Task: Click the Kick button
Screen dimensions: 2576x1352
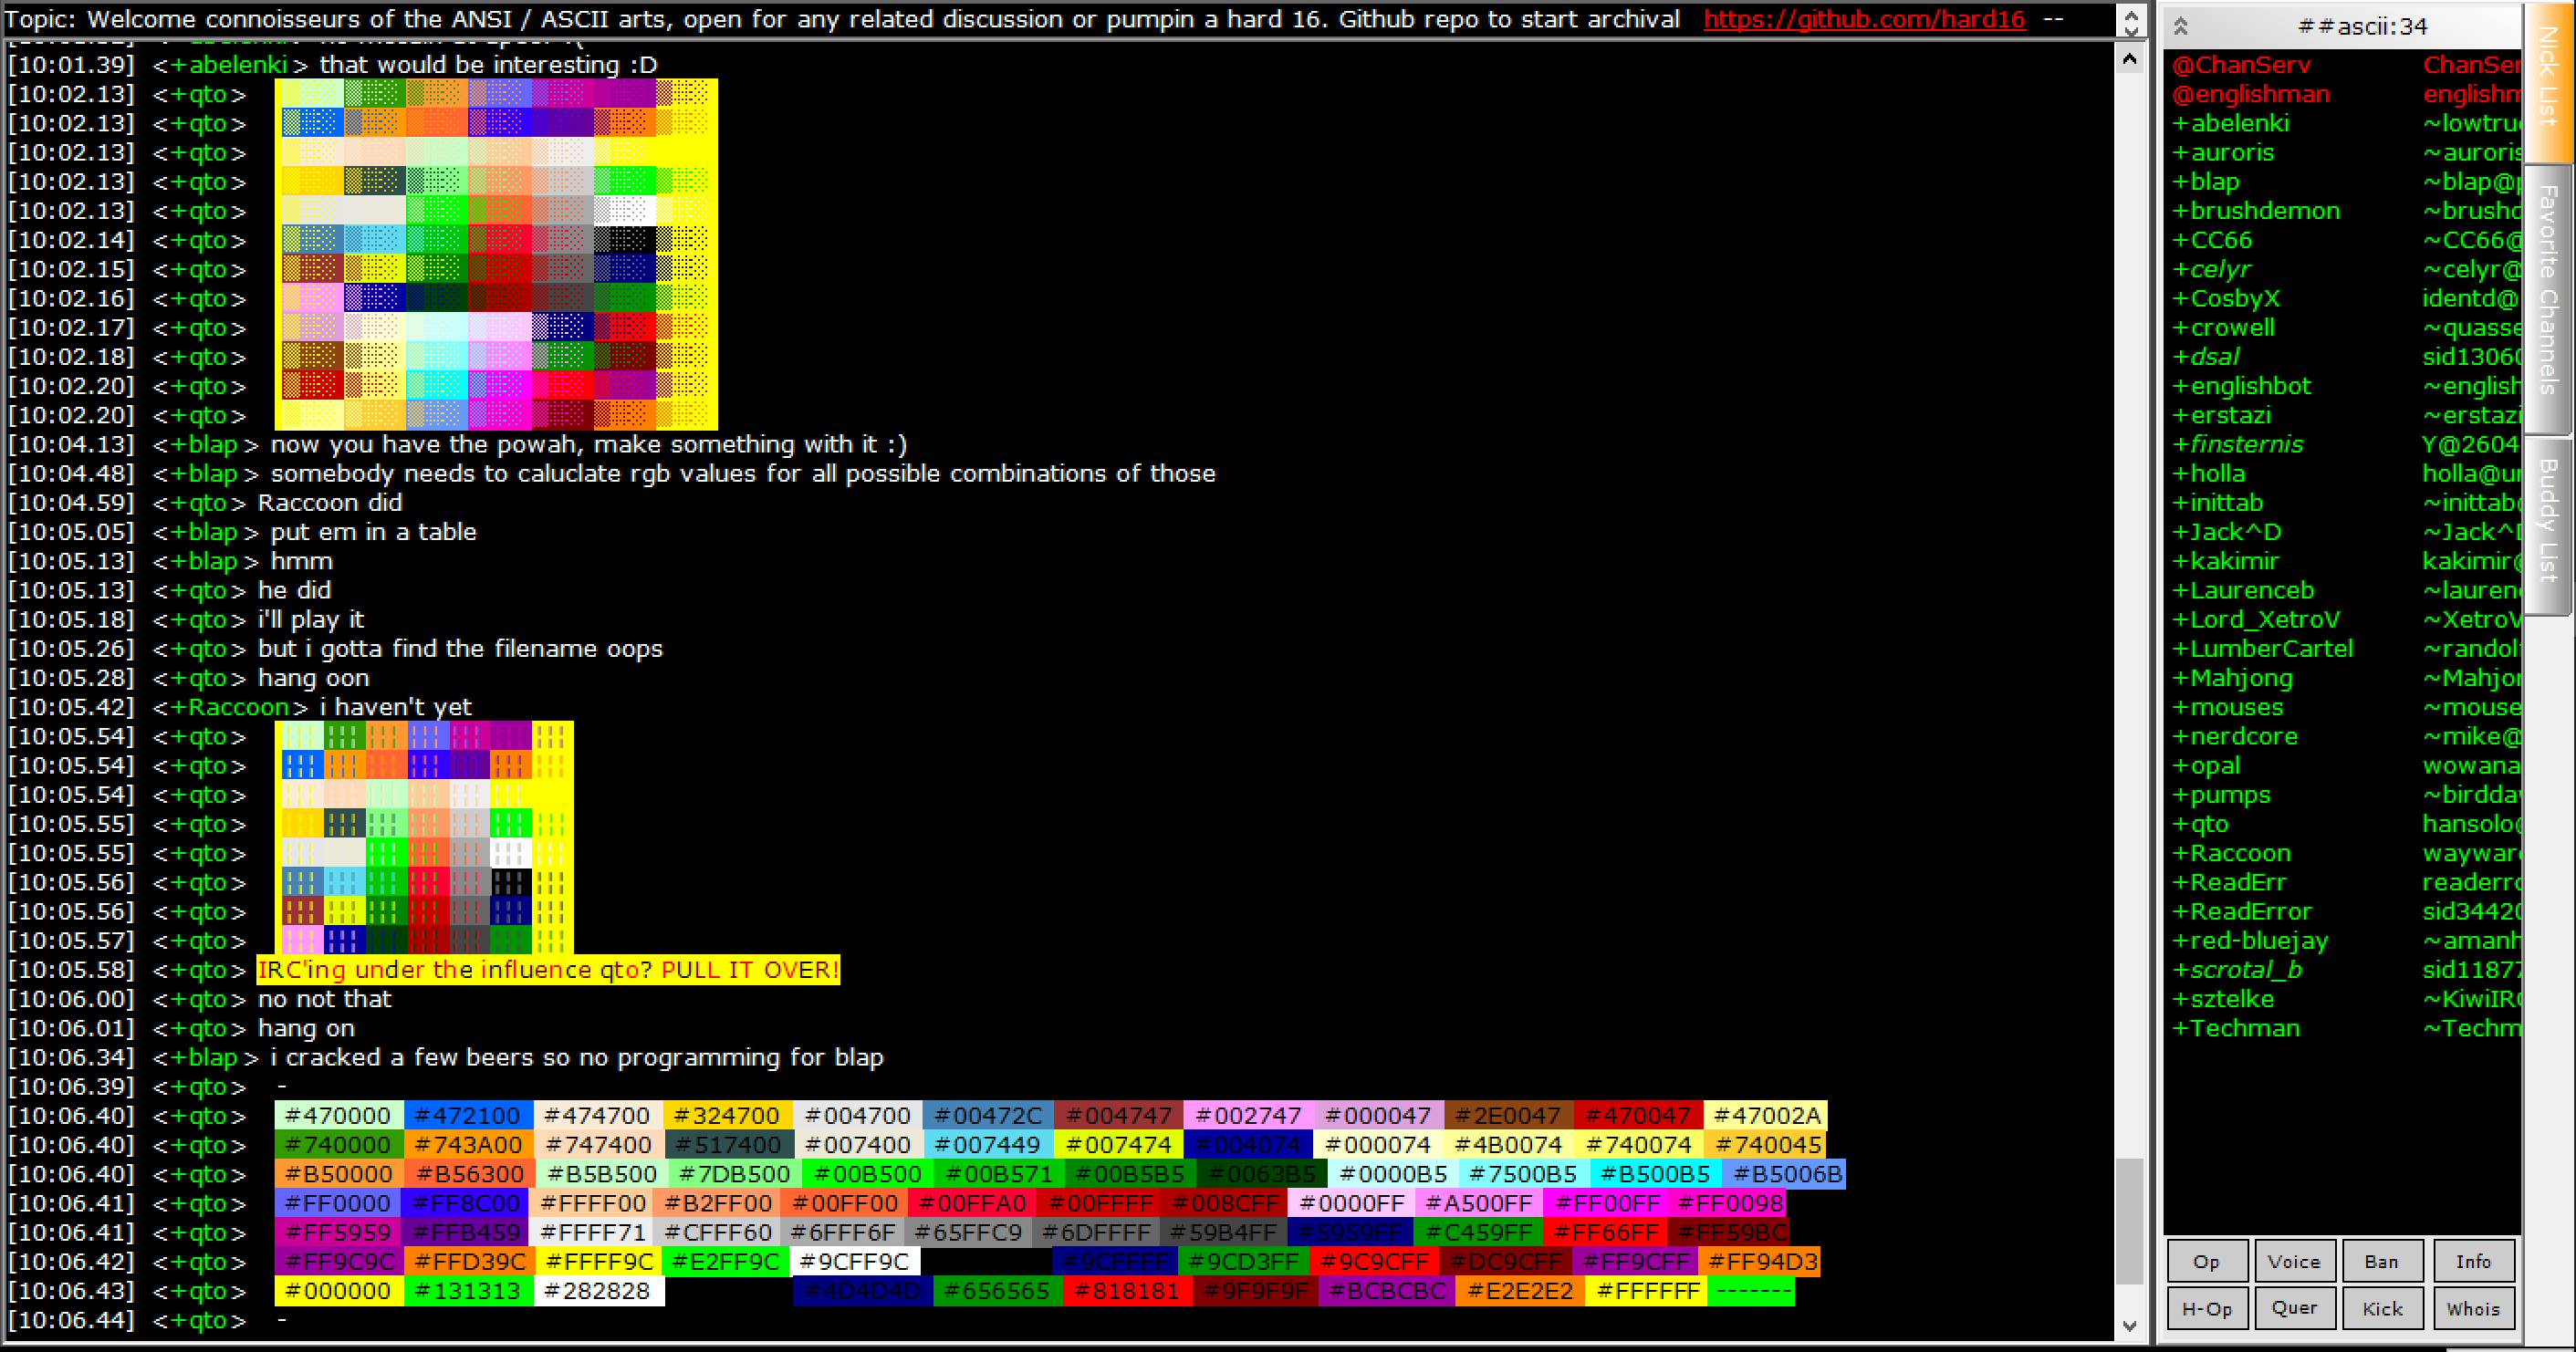Action: (x=2382, y=1308)
